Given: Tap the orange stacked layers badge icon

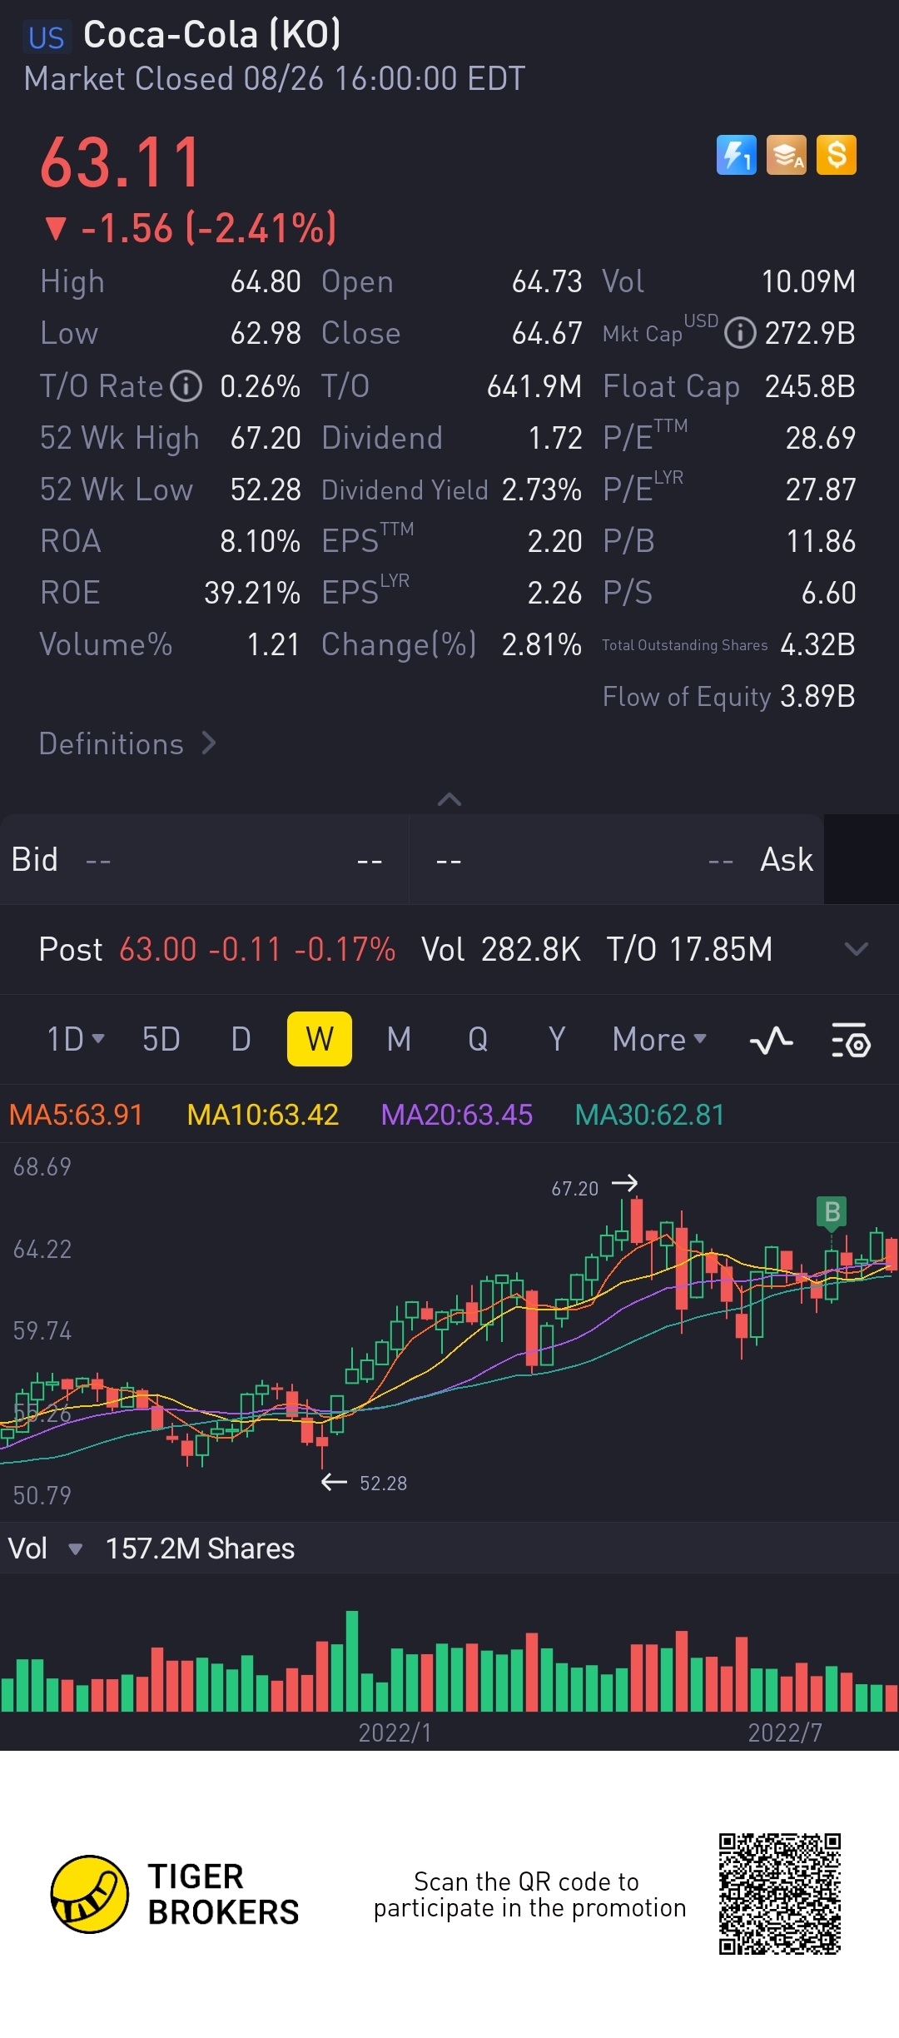Looking at the screenshot, I should coord(787,155).
